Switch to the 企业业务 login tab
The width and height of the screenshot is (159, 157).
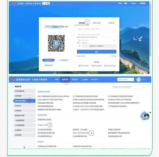82,23
